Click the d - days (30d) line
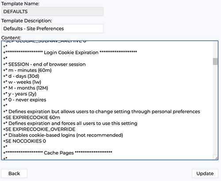Image resolution: width=221 pixels, height=181 pixels. (21, 76)
